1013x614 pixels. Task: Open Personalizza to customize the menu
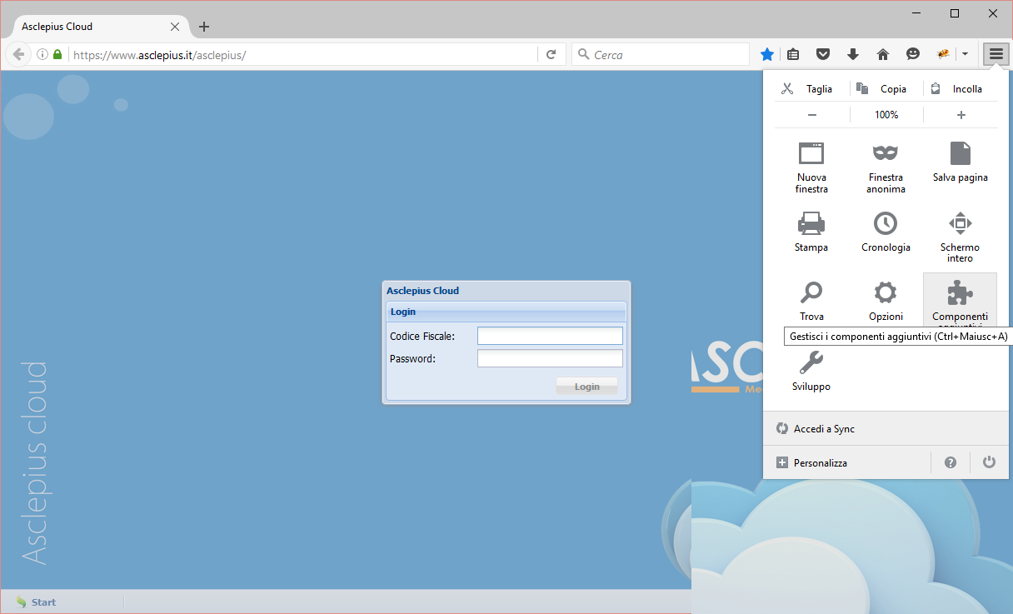(x=846, y=462)
